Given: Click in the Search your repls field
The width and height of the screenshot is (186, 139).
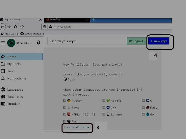Looking at the screenshot, I should [86, 41].
